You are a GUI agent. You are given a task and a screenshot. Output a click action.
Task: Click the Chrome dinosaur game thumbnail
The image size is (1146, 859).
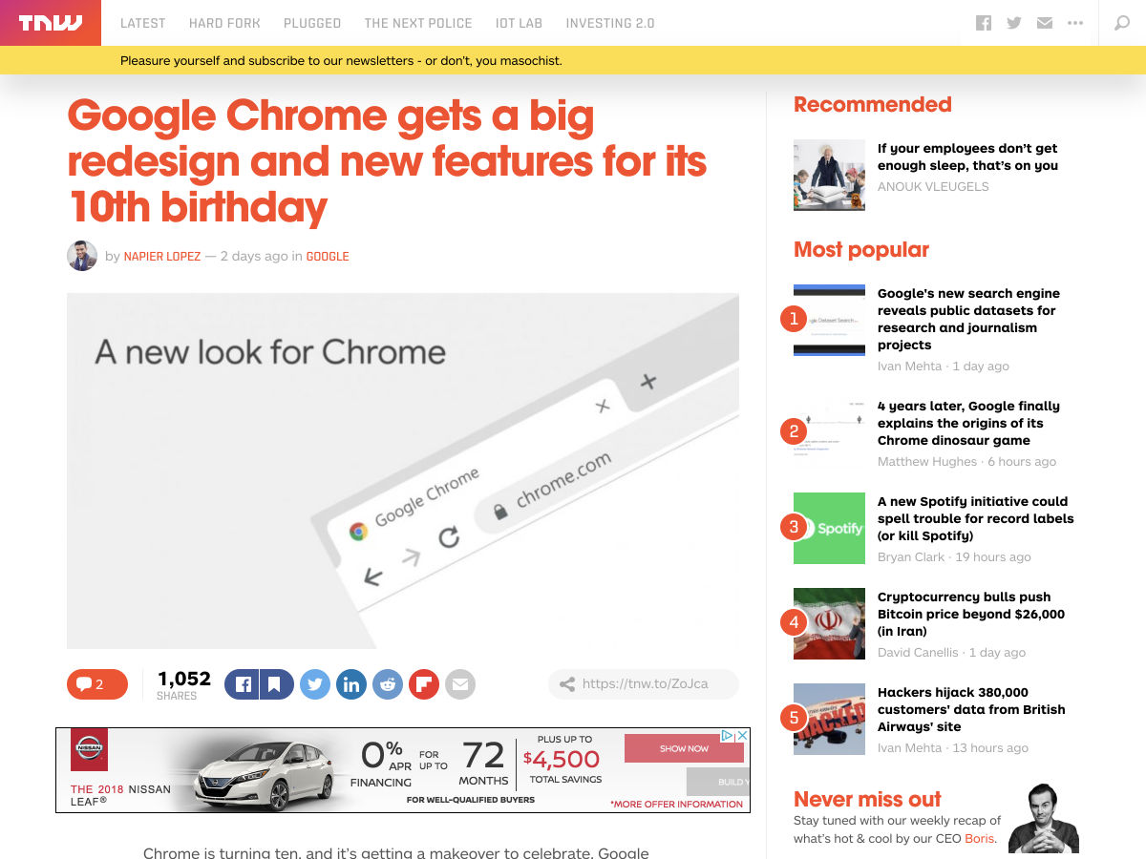pos(829,432)
